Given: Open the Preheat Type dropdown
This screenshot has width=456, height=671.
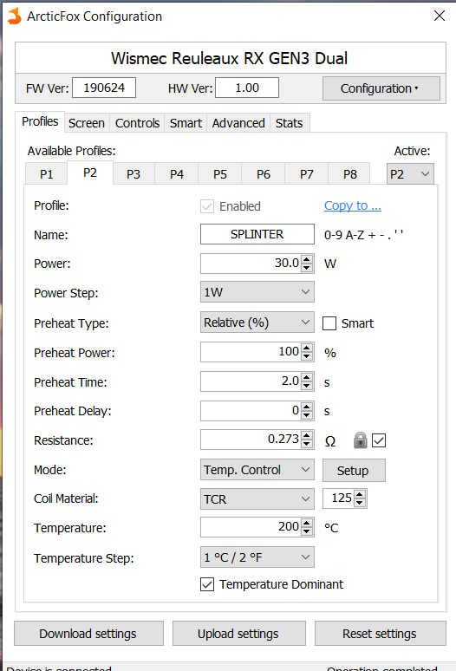Looking at the screenshot, I should click(257, 322).
